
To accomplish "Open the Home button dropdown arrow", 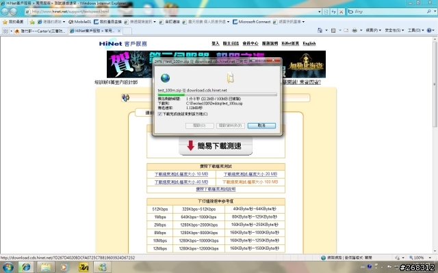I will (x=326, y=30).
